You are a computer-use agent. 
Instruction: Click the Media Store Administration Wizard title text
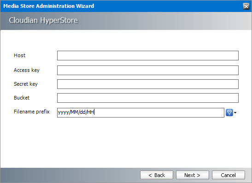49,6
